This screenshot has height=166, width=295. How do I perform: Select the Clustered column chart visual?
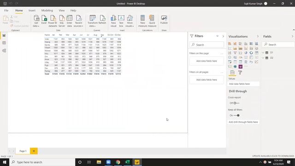[246, 44]
